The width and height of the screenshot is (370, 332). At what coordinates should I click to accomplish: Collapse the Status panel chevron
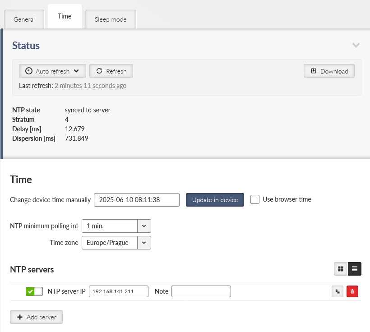356,45
